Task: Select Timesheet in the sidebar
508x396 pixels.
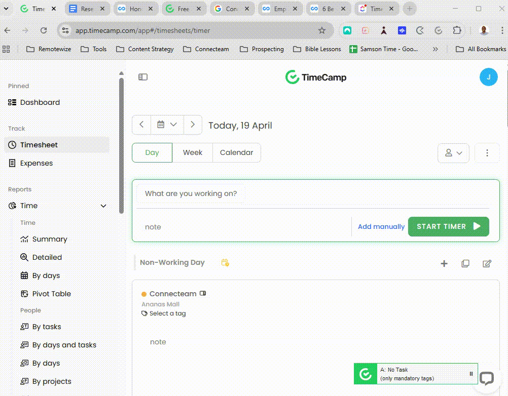Action: (57, 145)
